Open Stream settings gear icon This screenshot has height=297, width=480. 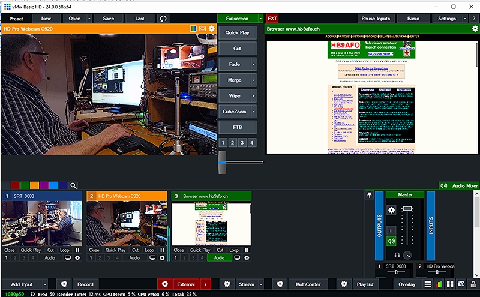[x=226, y=284]
